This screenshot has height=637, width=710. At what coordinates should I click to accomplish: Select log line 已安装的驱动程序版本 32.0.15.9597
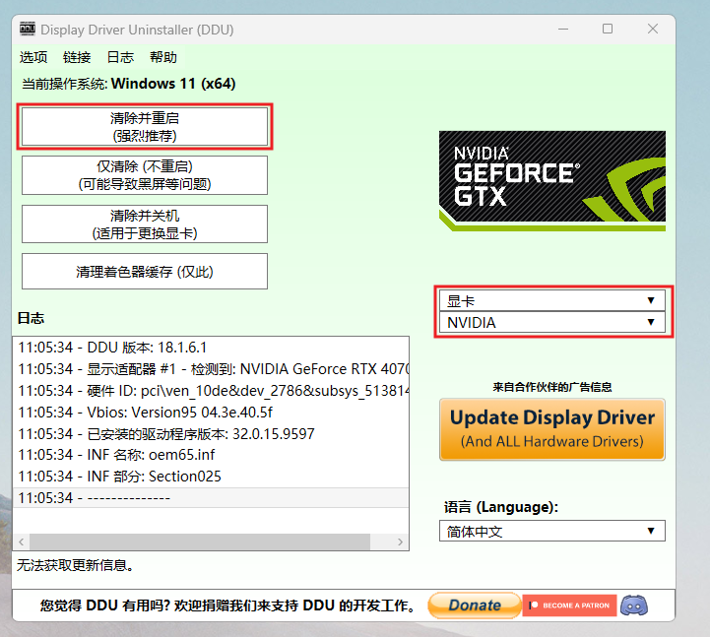point(211,434)
